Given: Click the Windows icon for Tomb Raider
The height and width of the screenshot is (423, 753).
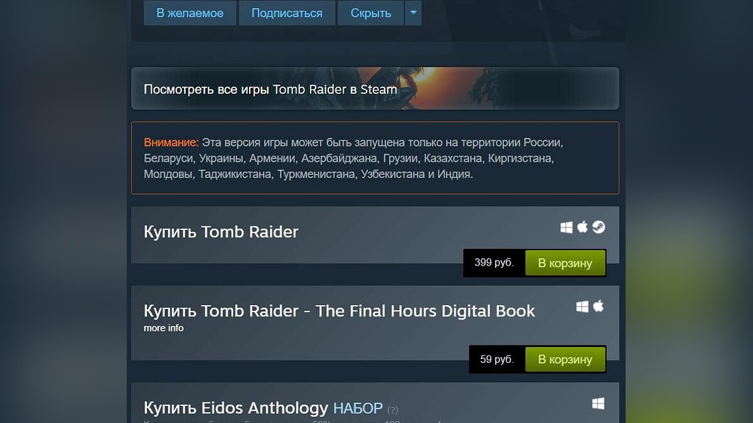Looking at the screenshot, I should pyautogui.click(x=567, y=227).
